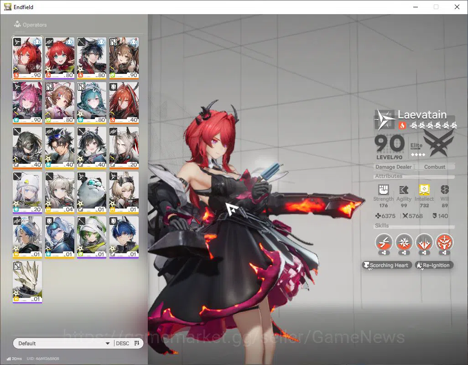Click the Operators header icon
The image size is (468, 365).
[17, 24]
